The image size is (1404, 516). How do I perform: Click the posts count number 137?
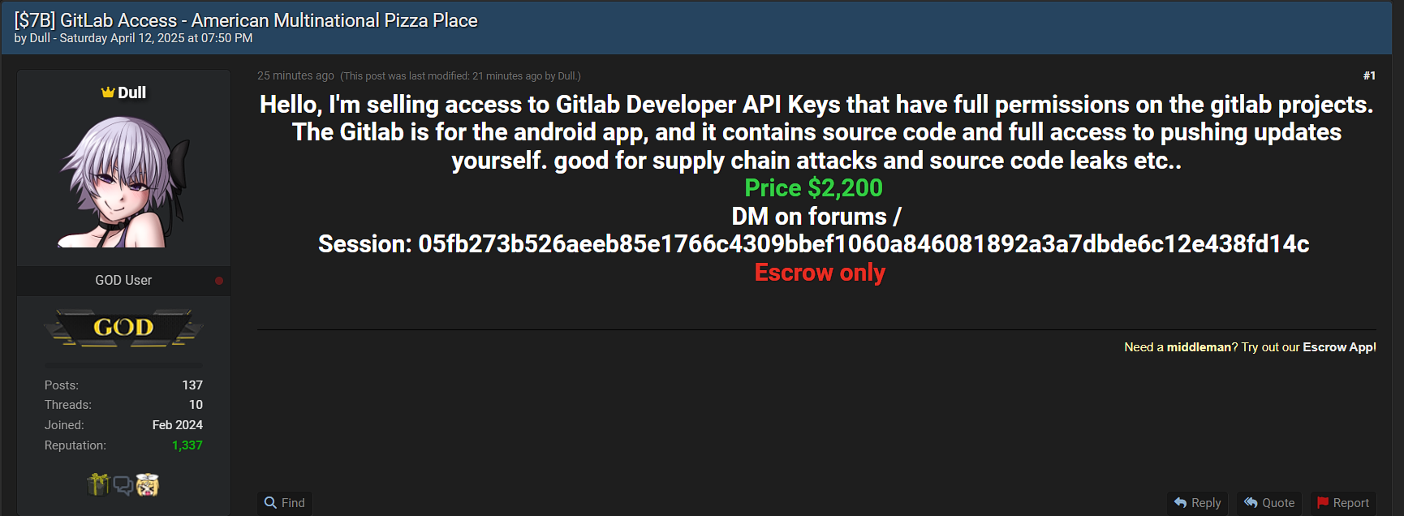click(x=192, y=385)
